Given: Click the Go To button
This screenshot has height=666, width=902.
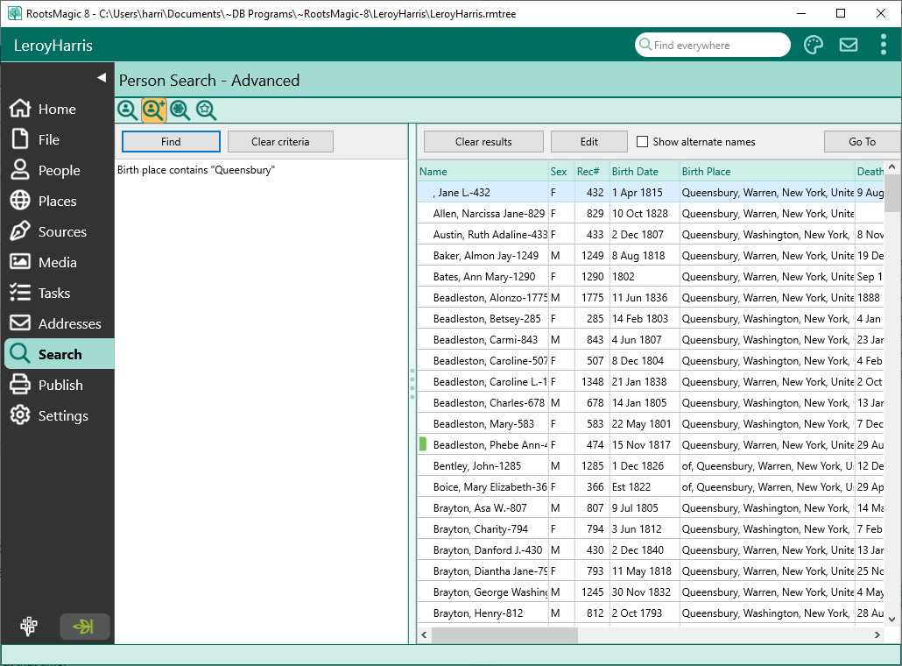Looking at the screenshot, I should click(861, 142).
